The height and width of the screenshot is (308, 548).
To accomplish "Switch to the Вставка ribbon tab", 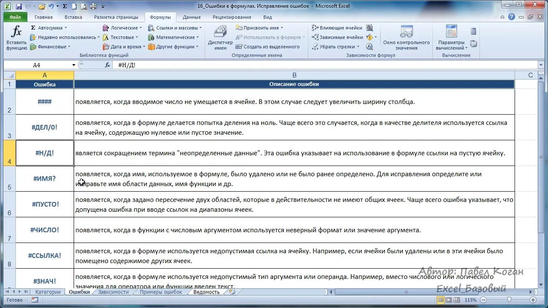I will pos(73,17).
